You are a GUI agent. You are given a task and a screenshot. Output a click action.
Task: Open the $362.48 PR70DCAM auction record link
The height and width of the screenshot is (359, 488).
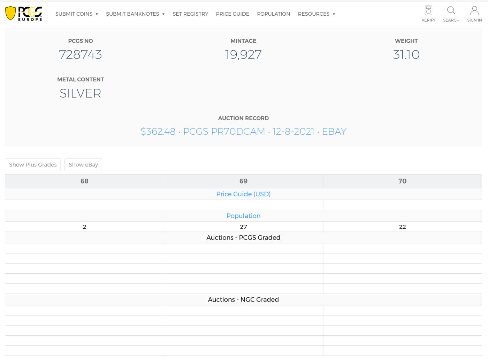243,132
